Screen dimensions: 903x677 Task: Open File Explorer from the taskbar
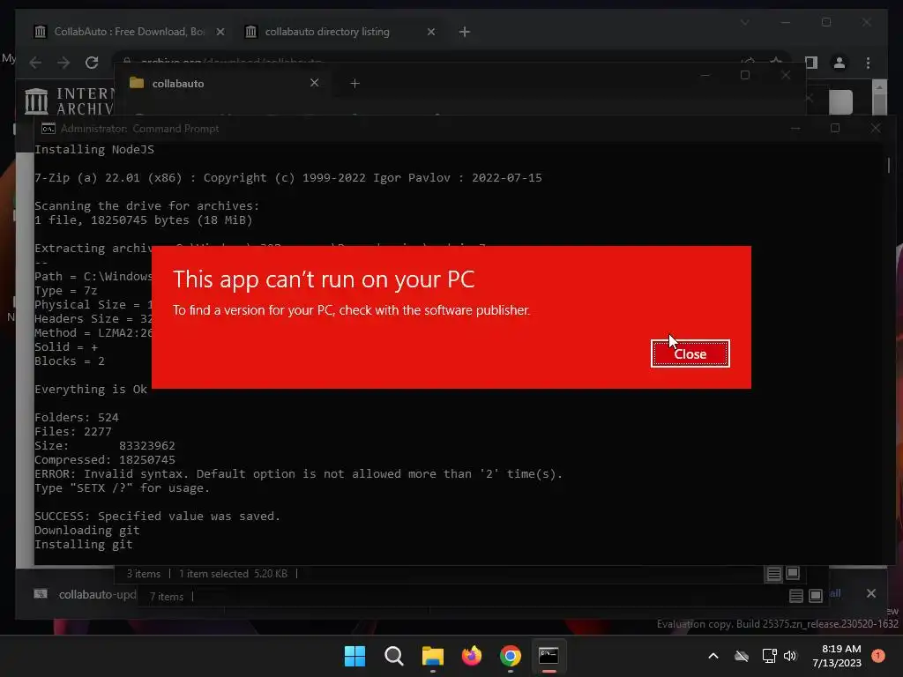[x=432, y=656]
